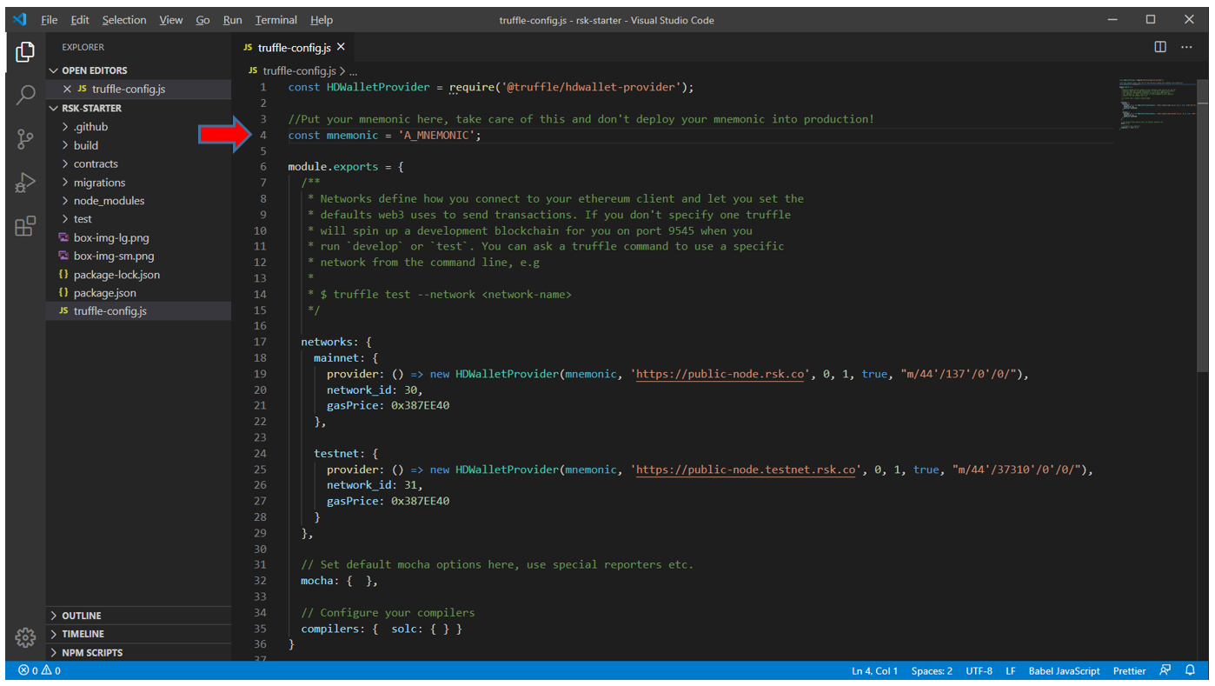Open the Selection menu
Screen dimensions: 1215x686
point(125,20)
